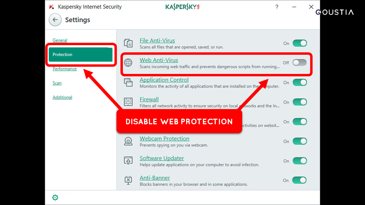The width and height of the screenshot is (365, 205).
Task: Click the green gear icon at bottom left
Action: click(55, 197)
